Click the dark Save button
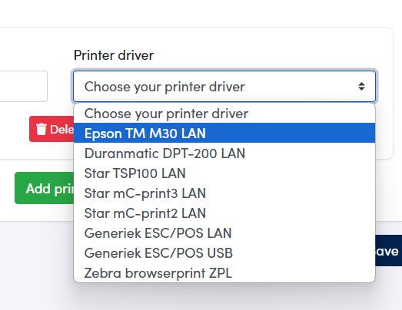Screen dimensions: 402x310 point(389,251)
